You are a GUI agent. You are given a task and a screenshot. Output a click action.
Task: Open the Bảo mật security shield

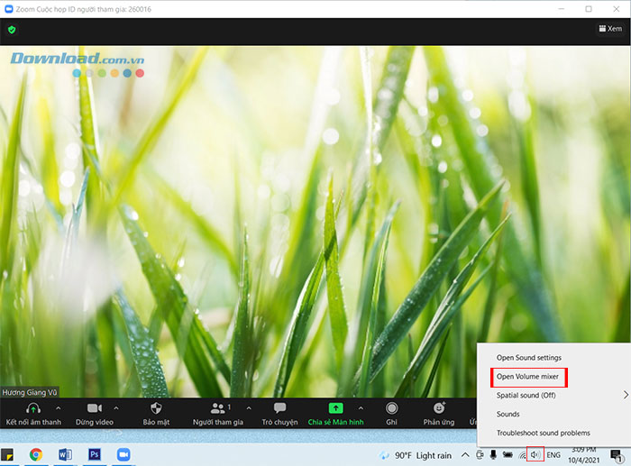(x=155, y=409)
